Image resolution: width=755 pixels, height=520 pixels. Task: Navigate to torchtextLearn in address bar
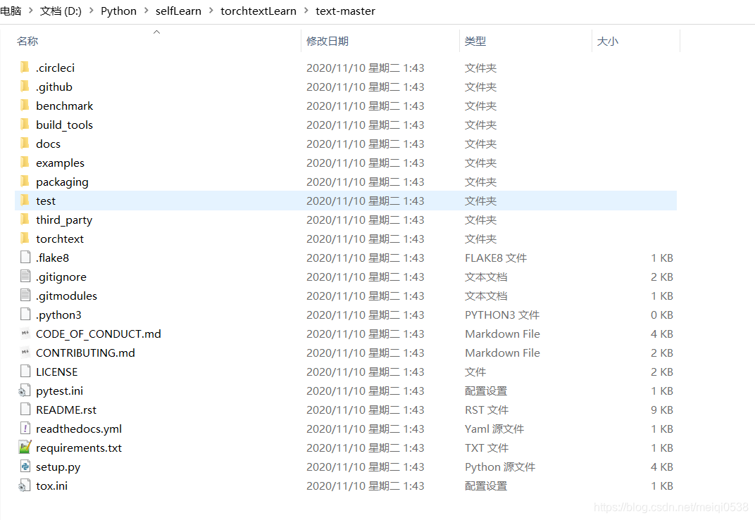click(258, 11)
